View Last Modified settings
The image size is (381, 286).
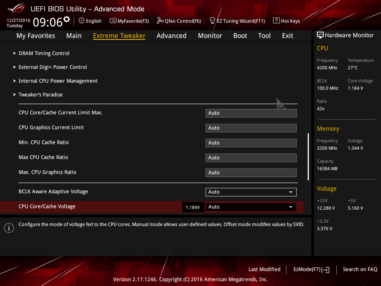[x=265, y=269]
